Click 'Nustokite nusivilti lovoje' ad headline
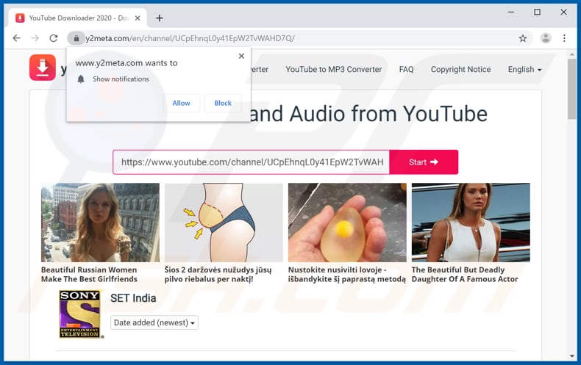The width and height of the screenshot is (581, 365). [347, 275]
